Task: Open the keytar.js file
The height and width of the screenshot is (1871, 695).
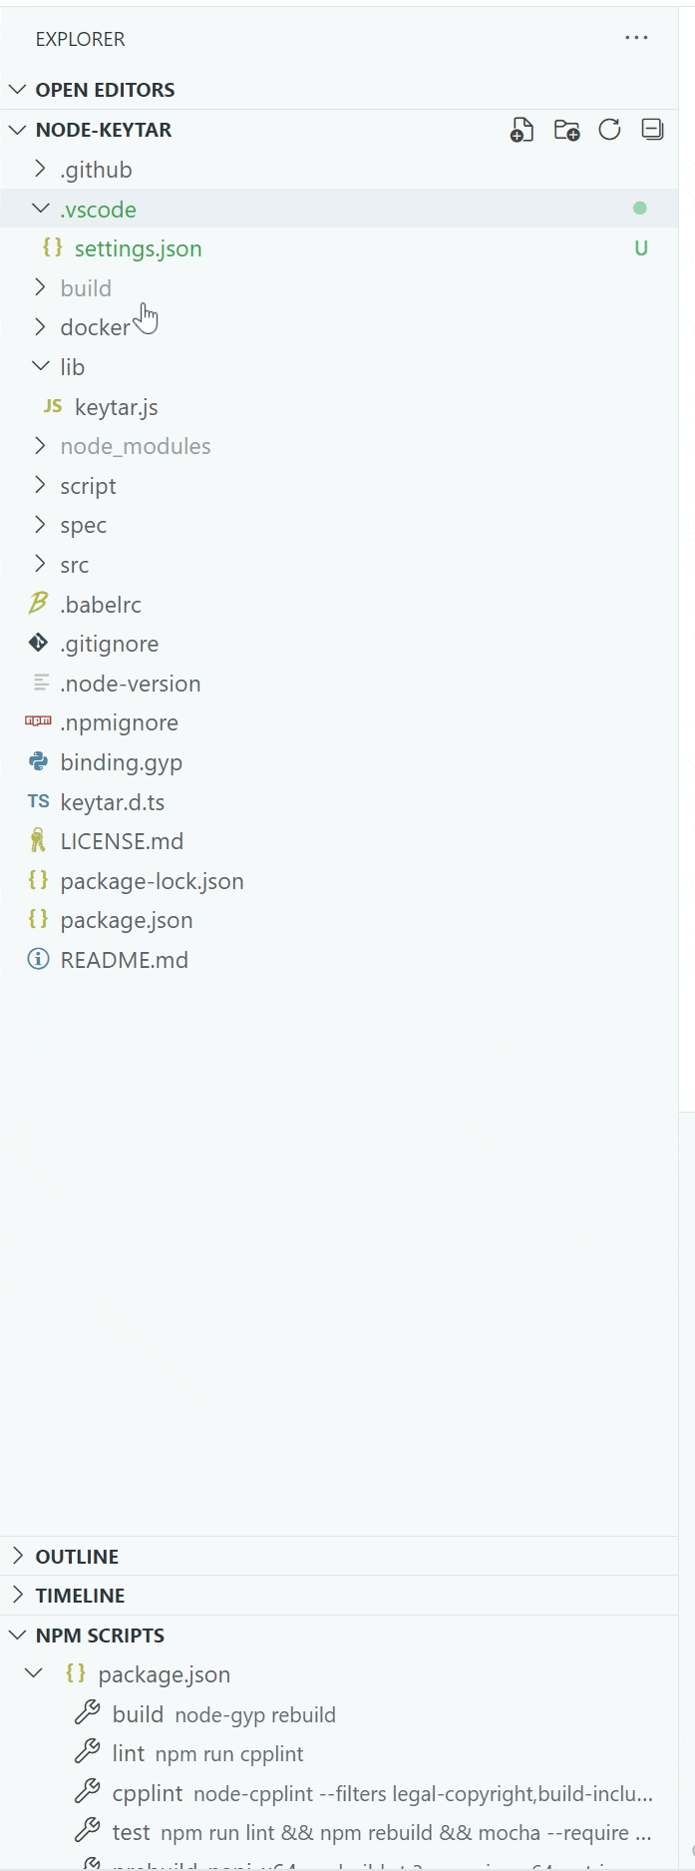Action: [116, 407]
